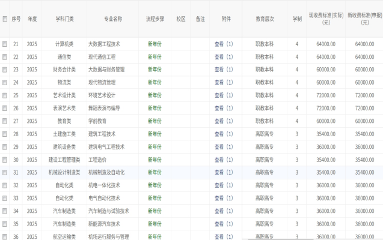This screenshot has height=240, width=383.
Task: Select the checkbox for row 25 环境艺术设计
Action: [x=5, y=95]
